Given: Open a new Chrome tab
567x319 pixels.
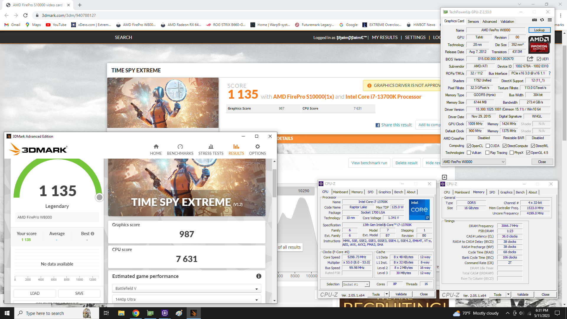Looking at the screenshot, I should (80, 5).
